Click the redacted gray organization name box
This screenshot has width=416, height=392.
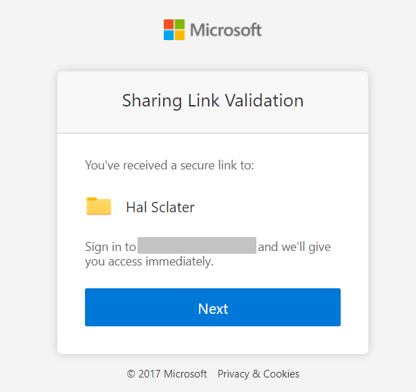coord(197,245)
